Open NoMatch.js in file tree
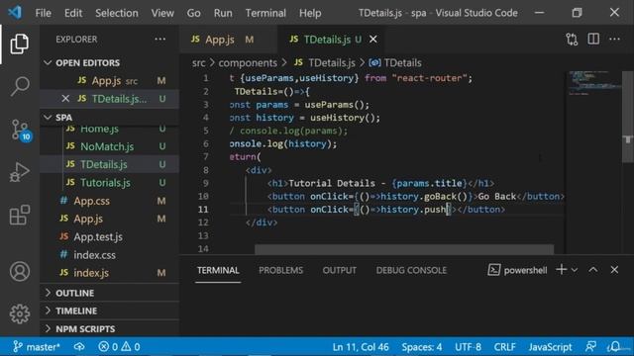 (109, 146)
